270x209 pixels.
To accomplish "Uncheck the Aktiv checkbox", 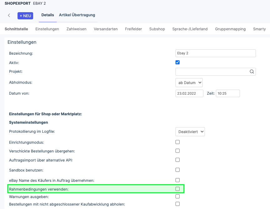I will 177,62.
